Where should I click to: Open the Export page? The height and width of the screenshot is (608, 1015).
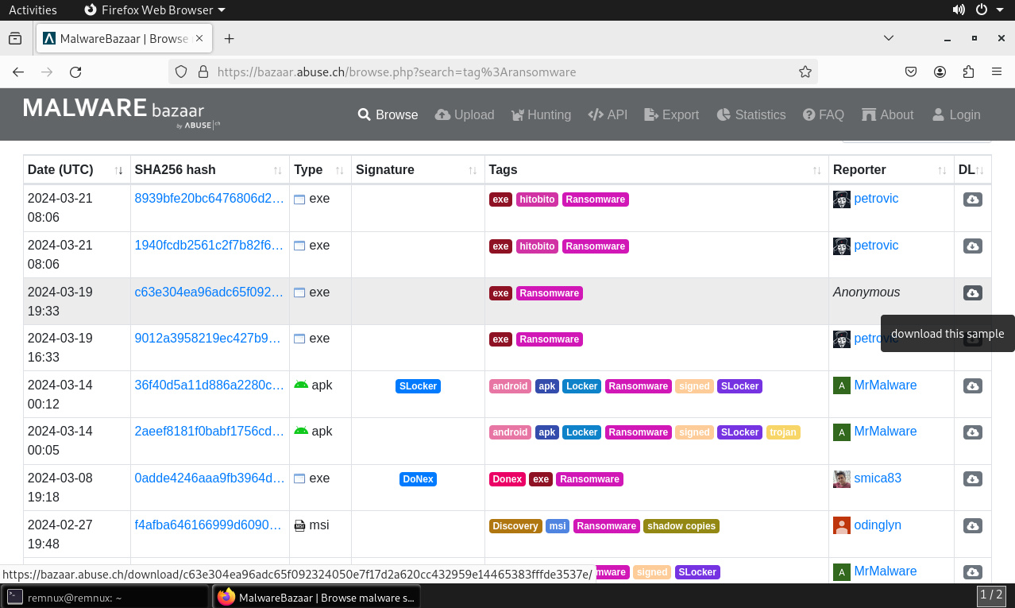671,114
